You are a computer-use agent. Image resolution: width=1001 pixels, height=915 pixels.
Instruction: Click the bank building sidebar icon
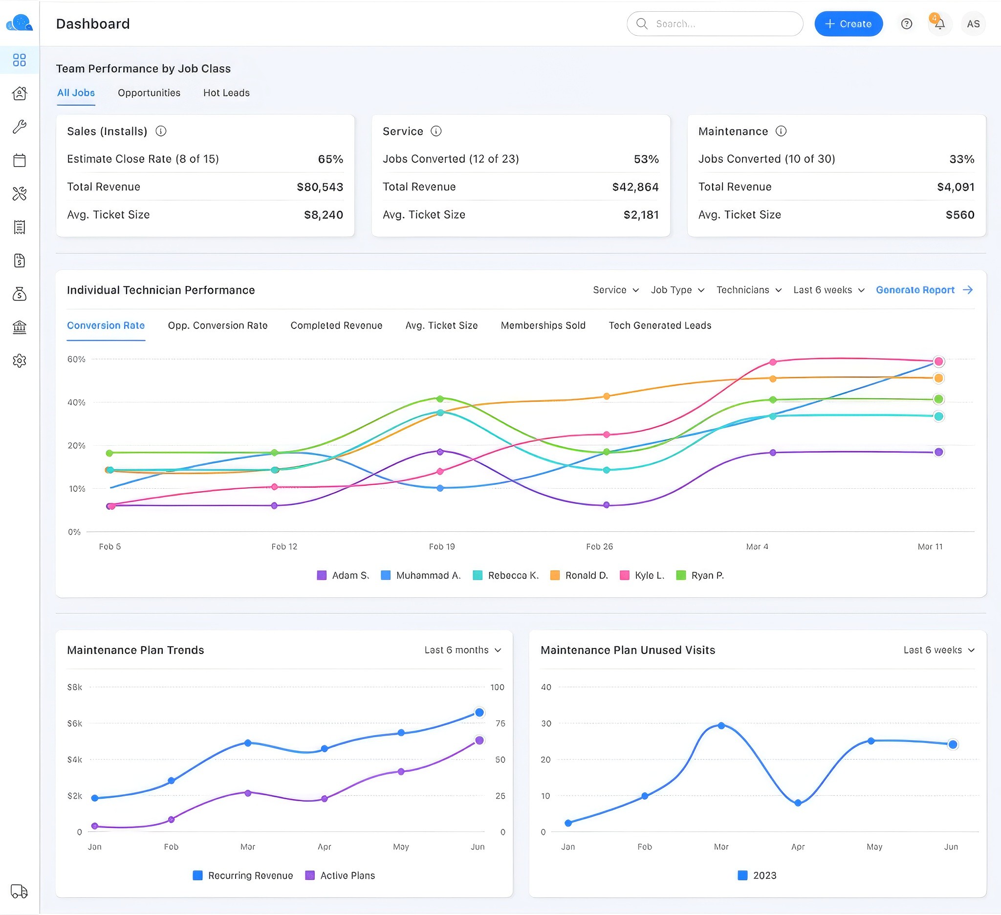pos(20,327)
